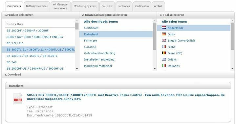236x124 pixels.
Task: Click the 4. Download section header
Action: coord(118,75)
